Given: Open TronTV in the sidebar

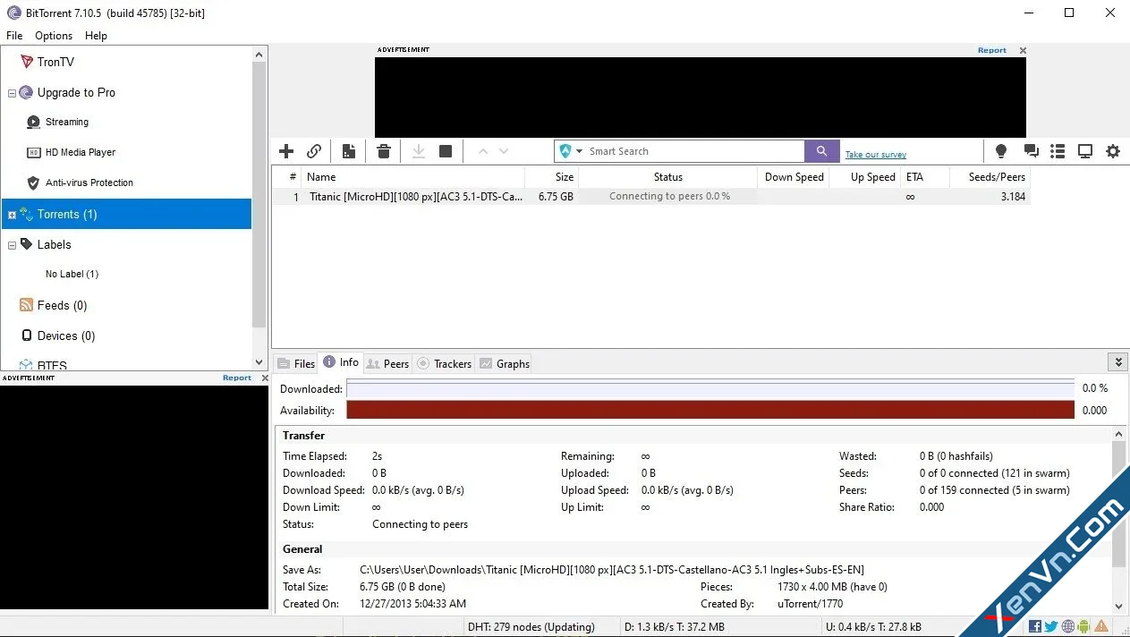Looking at the screenshot, I should 55,62.
